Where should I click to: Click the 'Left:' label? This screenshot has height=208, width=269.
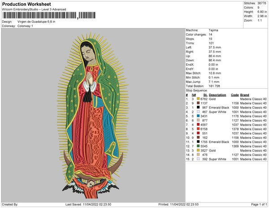(x=189, y=48)
